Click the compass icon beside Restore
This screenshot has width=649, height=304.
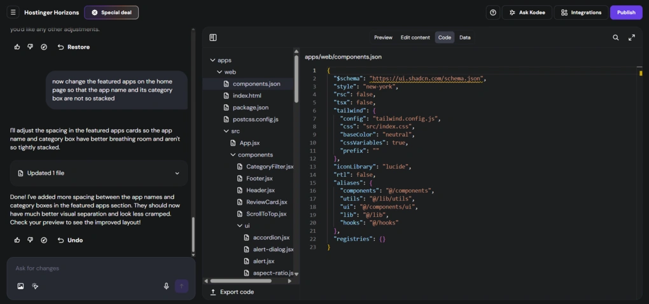[44, 46]
